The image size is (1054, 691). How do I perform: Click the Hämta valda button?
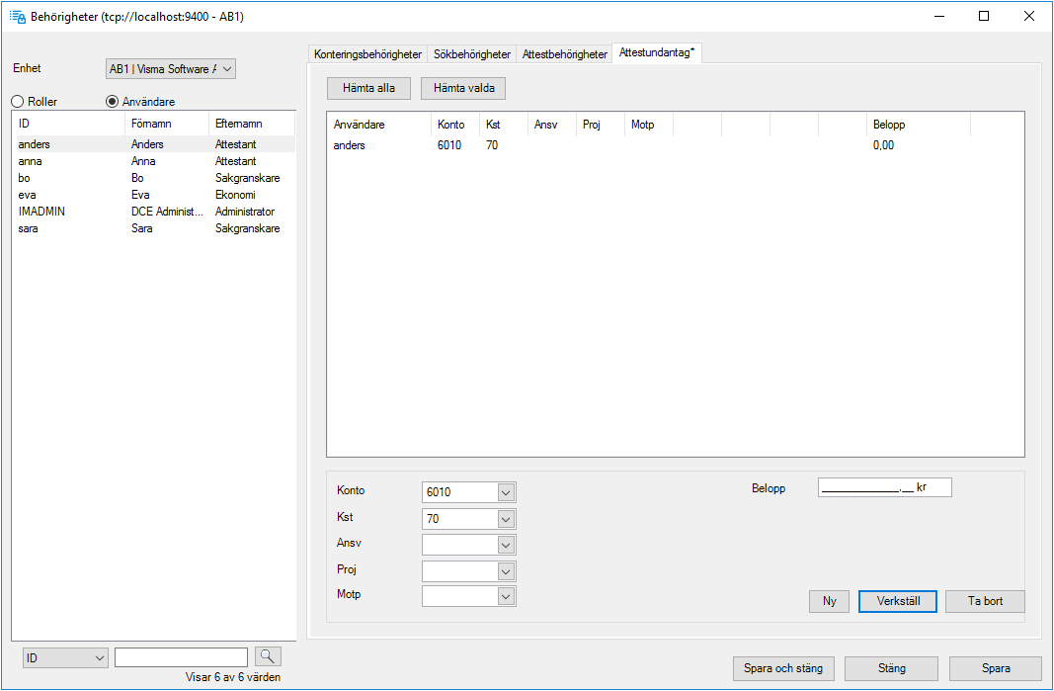tap(462, 88)
